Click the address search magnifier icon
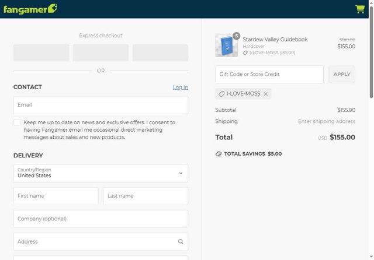This screenshot has width=374, height=260. (x=181, y=242)
